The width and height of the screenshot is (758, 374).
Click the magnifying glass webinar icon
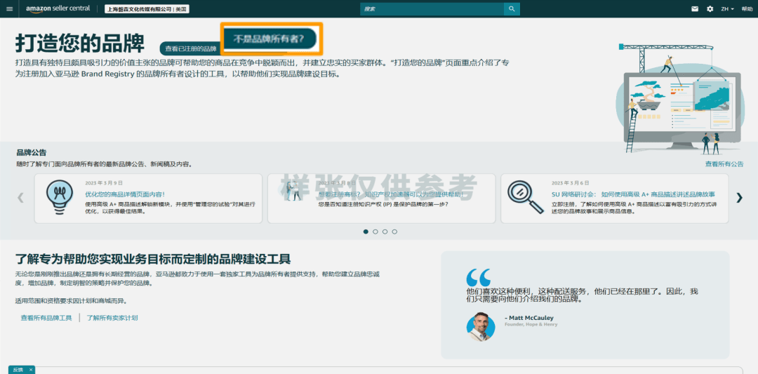pos(525,197)
